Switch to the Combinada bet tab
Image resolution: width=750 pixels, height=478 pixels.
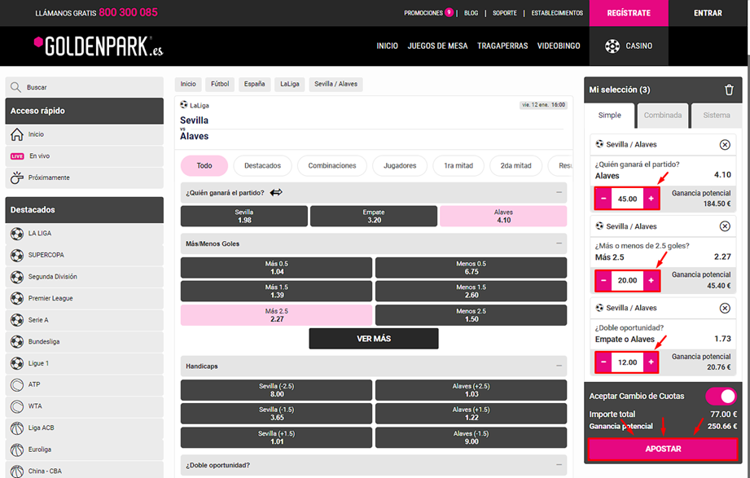coord(662,116)
